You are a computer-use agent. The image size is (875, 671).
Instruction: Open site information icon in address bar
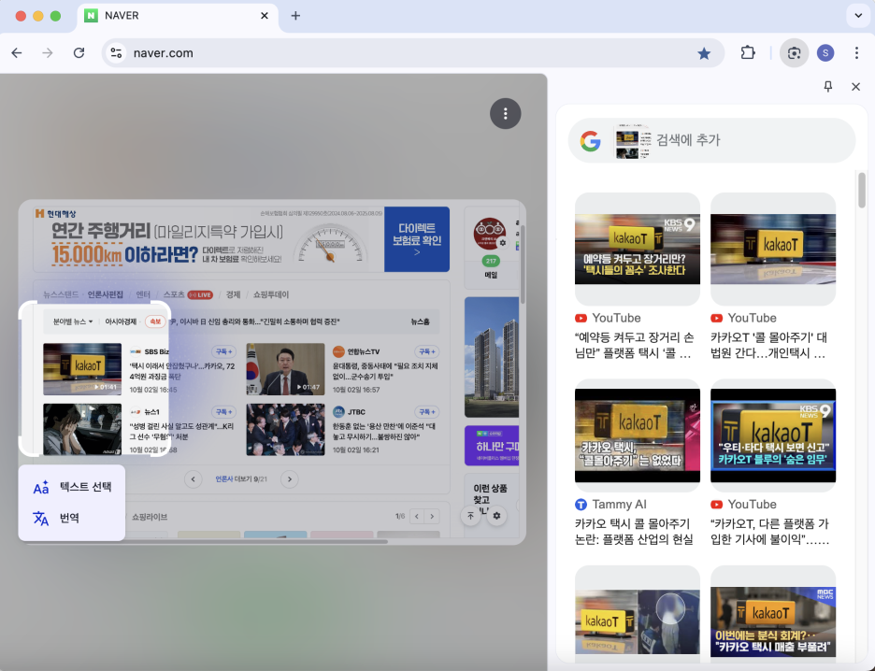(116, 53)
